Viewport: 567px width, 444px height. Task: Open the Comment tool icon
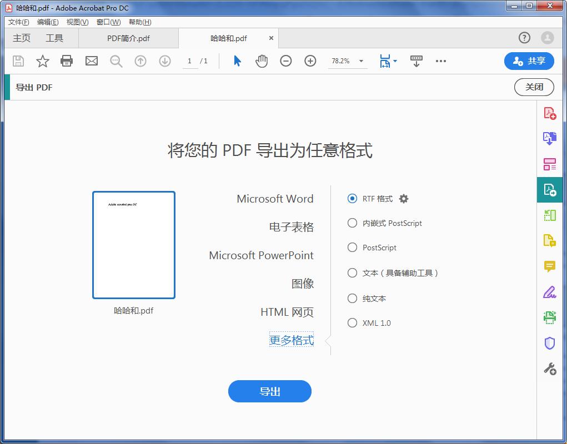pos(550,266)
